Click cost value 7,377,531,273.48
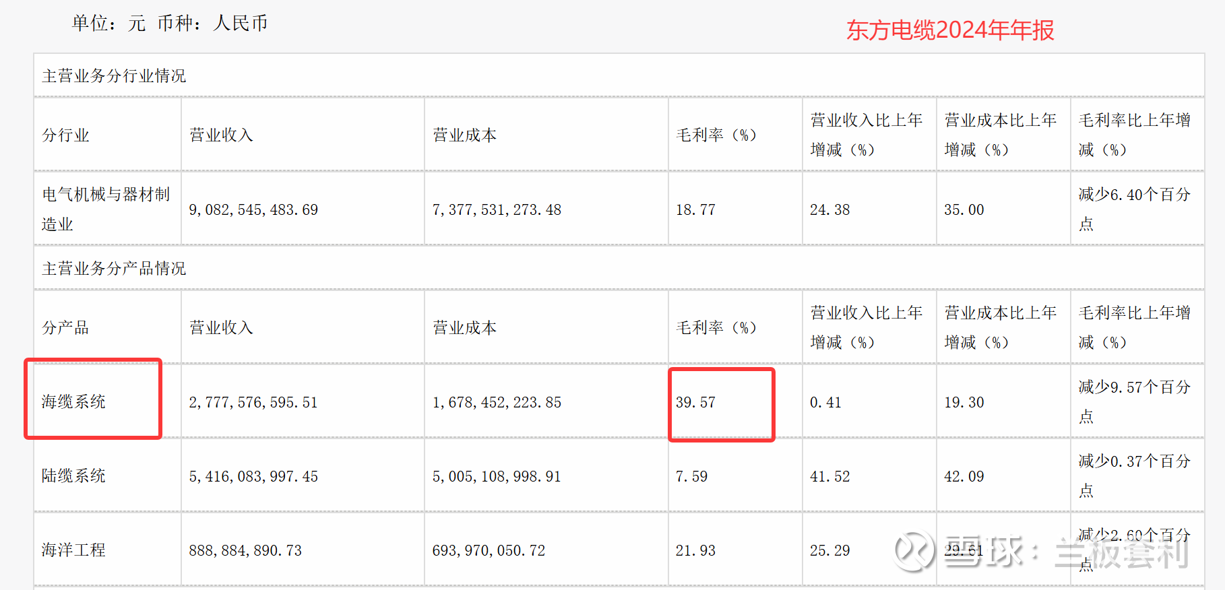The image size is (1225, 590). [x=497, y=210]
